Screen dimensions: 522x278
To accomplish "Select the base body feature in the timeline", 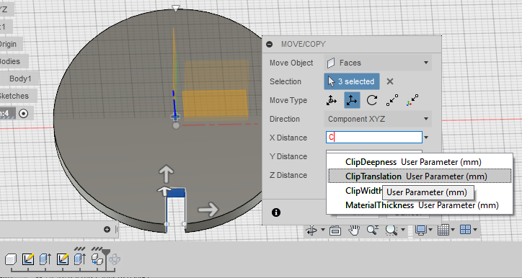I will 11,259.
